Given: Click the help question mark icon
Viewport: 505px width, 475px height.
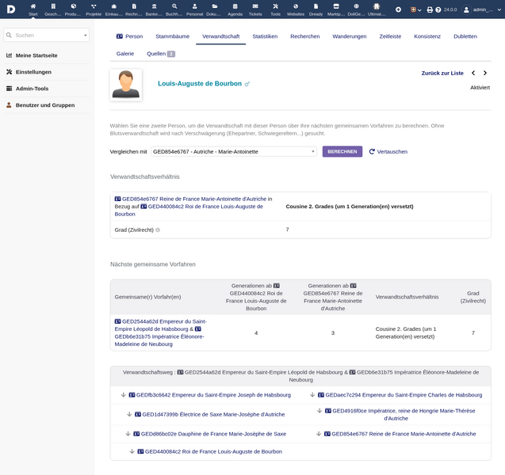Looking at the screenshot, I should pyautogui.click(x=438, y=9).
